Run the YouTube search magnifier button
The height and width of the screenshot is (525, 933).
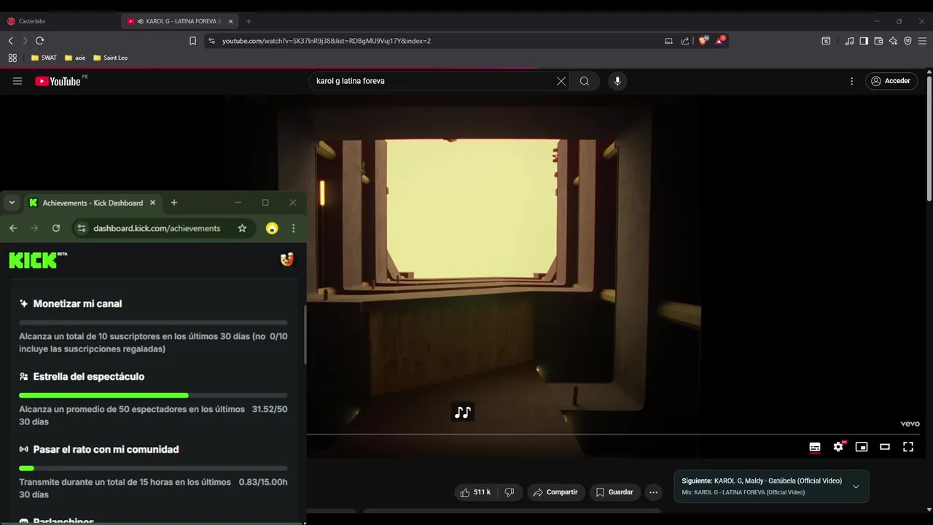[585, 81]
